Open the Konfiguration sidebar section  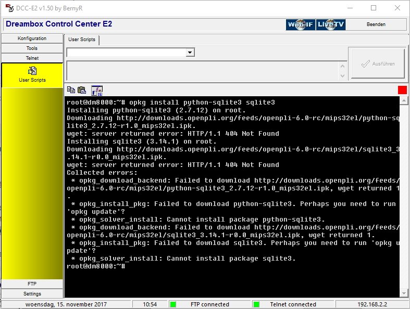[32, 38]
